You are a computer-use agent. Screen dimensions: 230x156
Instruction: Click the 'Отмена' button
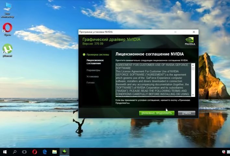[187, 113]
